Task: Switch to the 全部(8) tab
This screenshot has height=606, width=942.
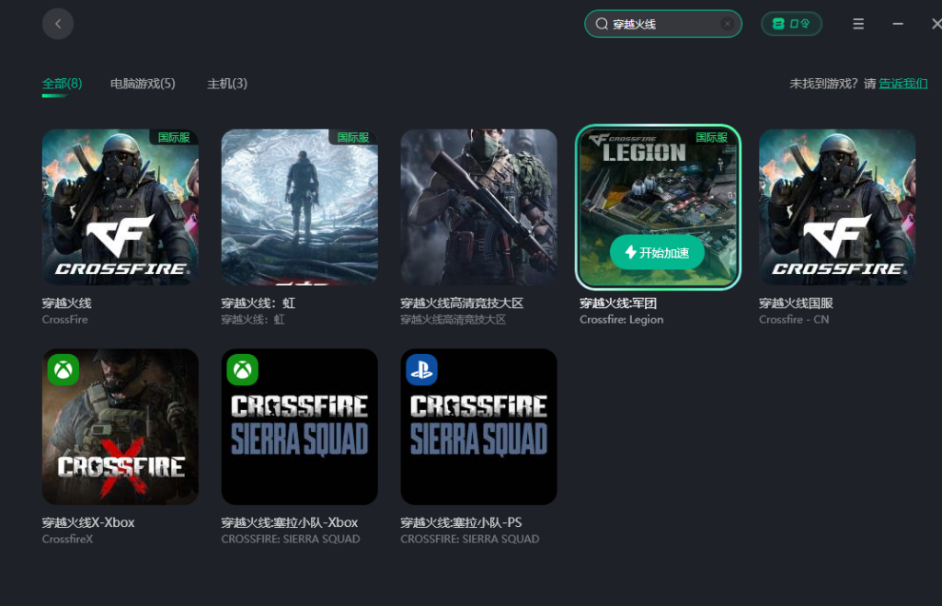Action: (x=62, y=84)
